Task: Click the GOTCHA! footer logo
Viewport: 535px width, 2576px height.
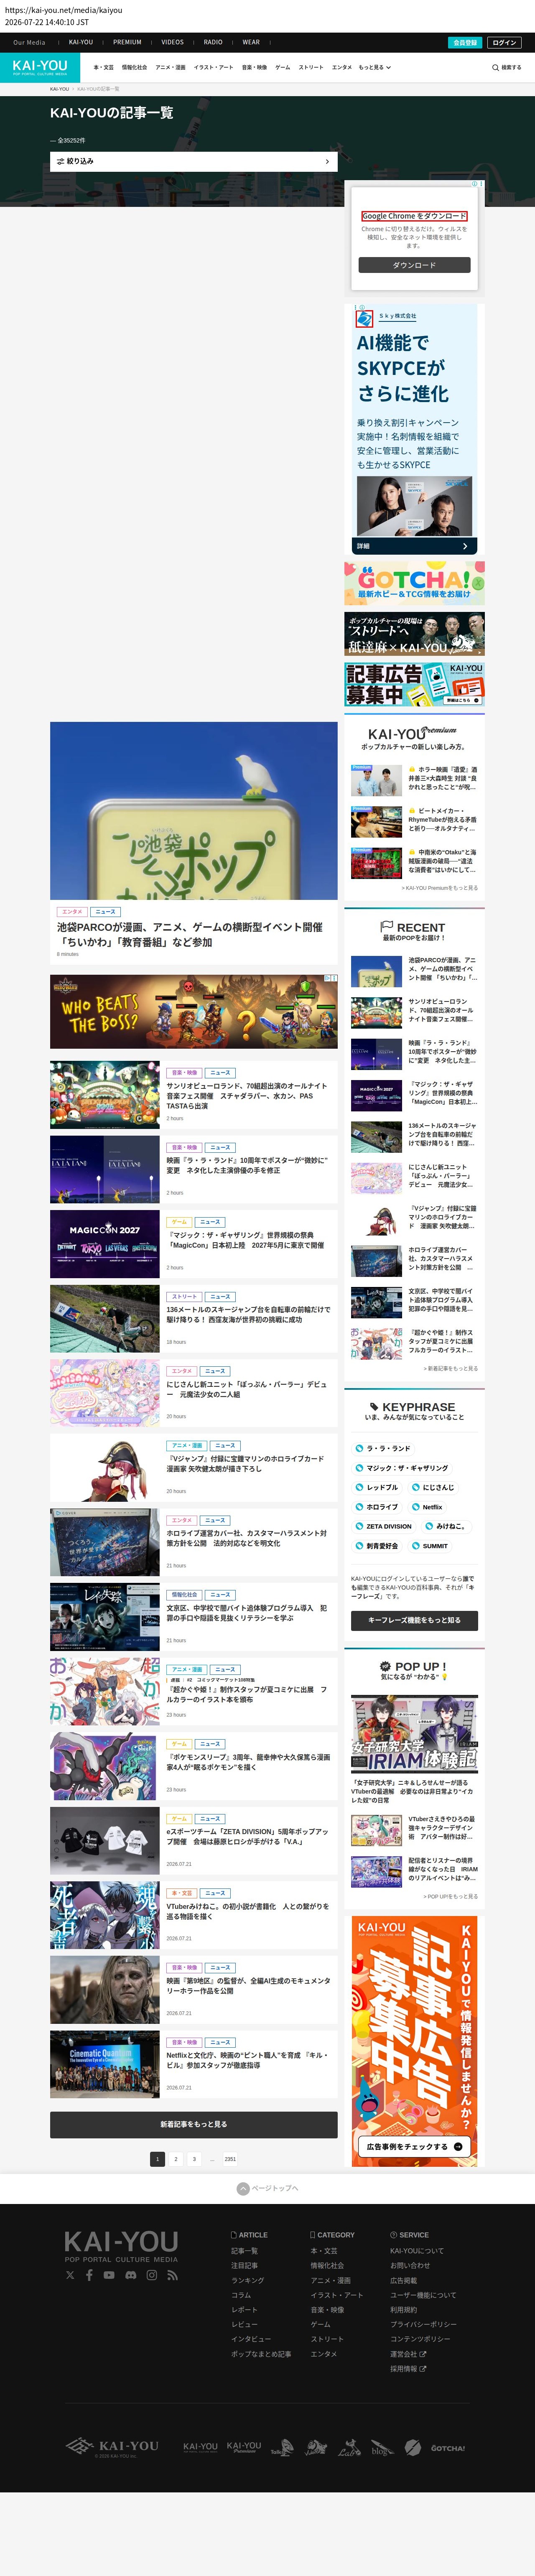Action: (x=448, y=2448)
